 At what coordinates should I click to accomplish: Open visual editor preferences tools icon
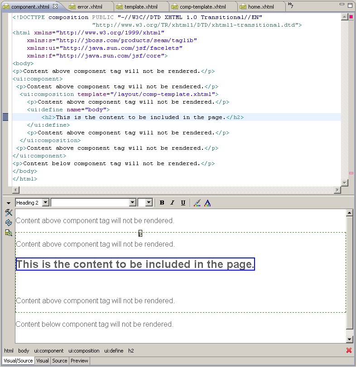[9, 213]
